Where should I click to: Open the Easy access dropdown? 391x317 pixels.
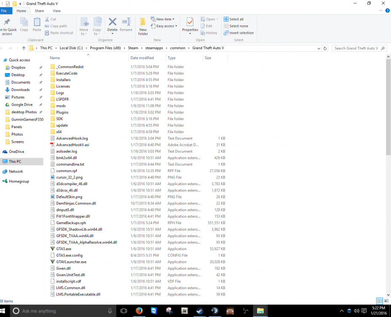point(164,26)
